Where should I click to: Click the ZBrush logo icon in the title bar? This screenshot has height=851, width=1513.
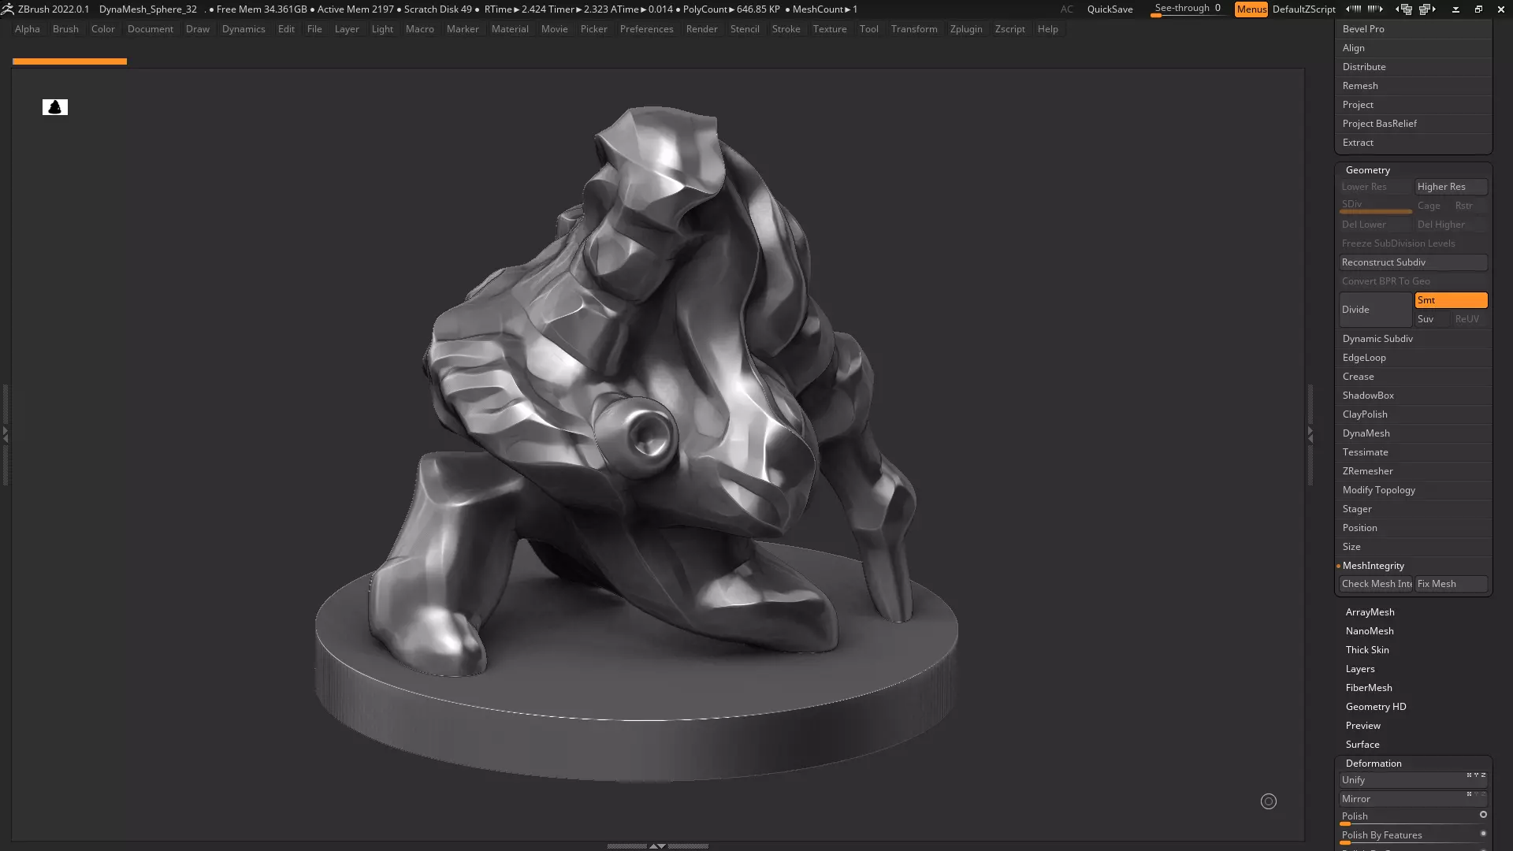[7, 9]
